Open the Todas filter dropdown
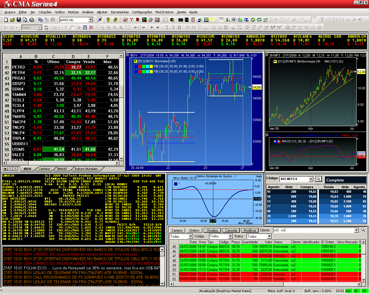The image size is (369, 295). point(191,236)
